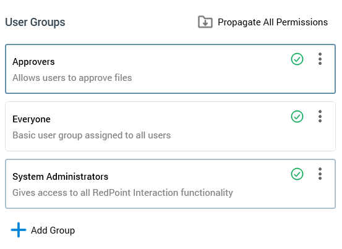Click the blue plus Add Group icon
The height and width of the screenshot is (249, 342).
19,230
